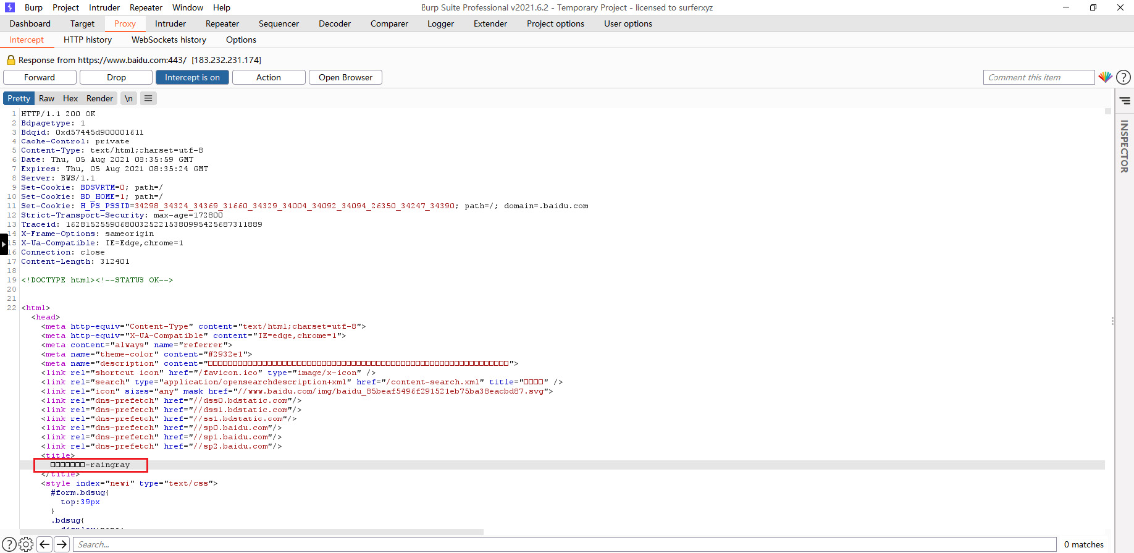Switch to the Raw view tab
Viewport: 1134px width, 553px height.
[x=46, y=98]
